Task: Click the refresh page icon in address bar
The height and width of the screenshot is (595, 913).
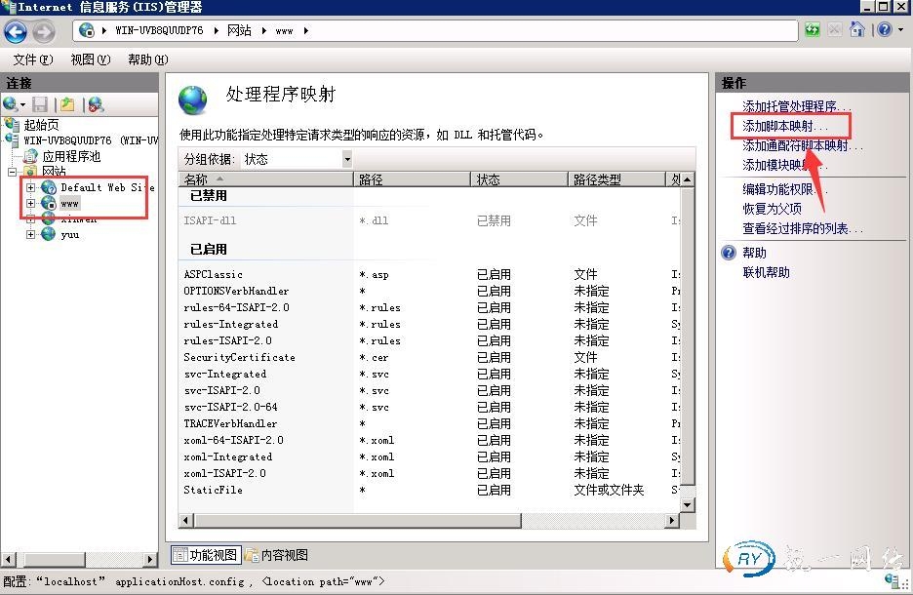Action: click(x=812, y=30)
